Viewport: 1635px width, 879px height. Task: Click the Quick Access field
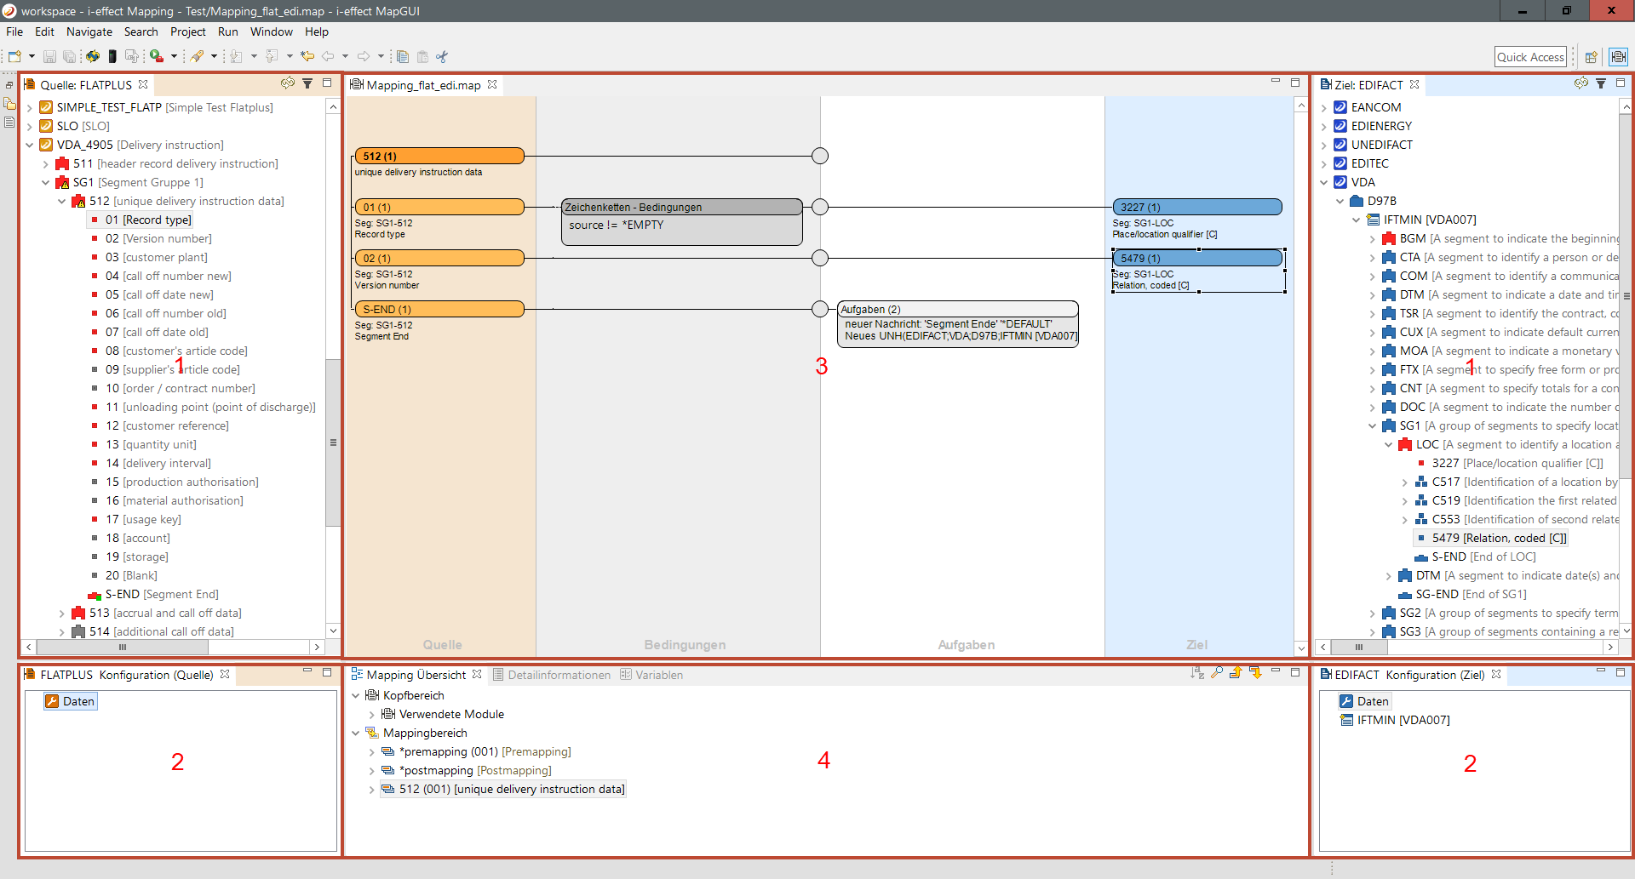coord(1529,57)
